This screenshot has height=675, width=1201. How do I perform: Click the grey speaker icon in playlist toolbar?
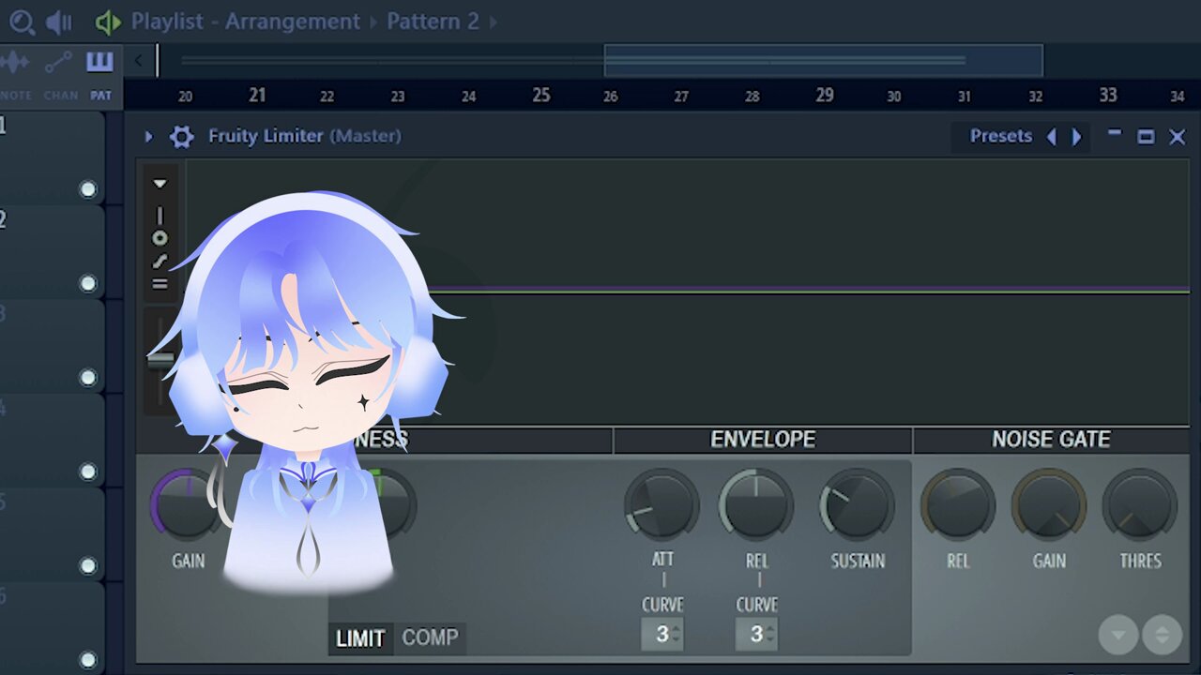59,22
